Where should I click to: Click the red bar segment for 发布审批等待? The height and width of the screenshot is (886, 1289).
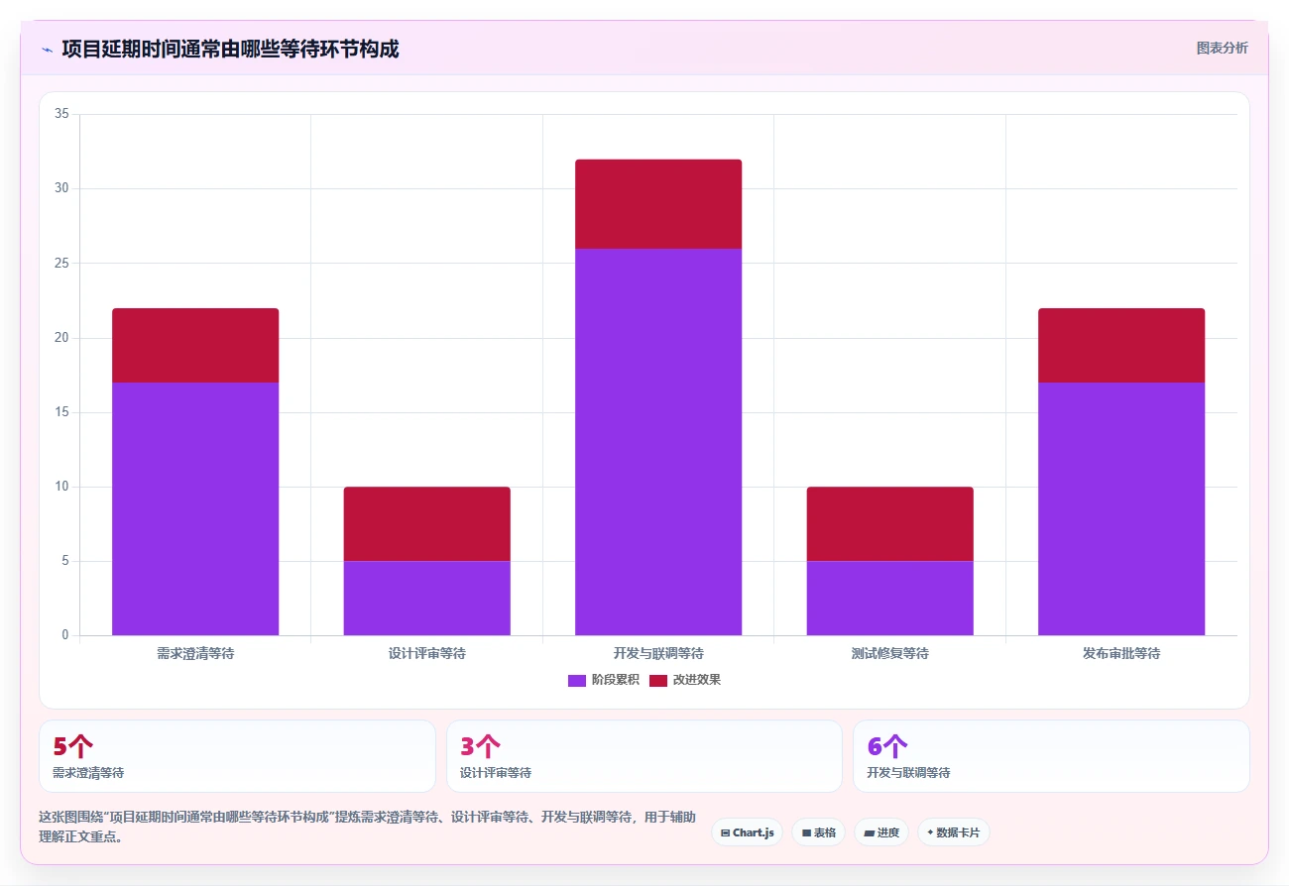1121,345
